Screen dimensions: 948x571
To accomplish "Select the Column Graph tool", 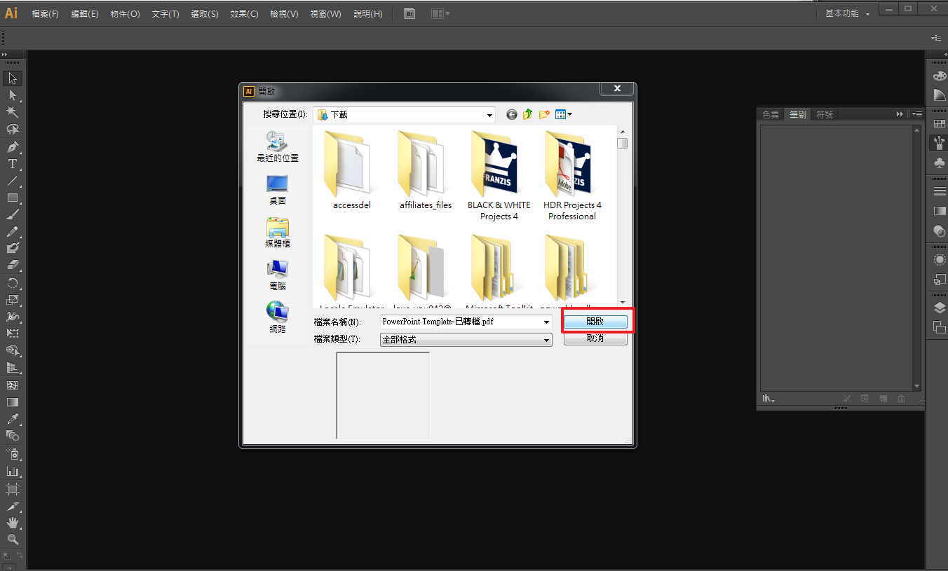I will click(13, 471).
